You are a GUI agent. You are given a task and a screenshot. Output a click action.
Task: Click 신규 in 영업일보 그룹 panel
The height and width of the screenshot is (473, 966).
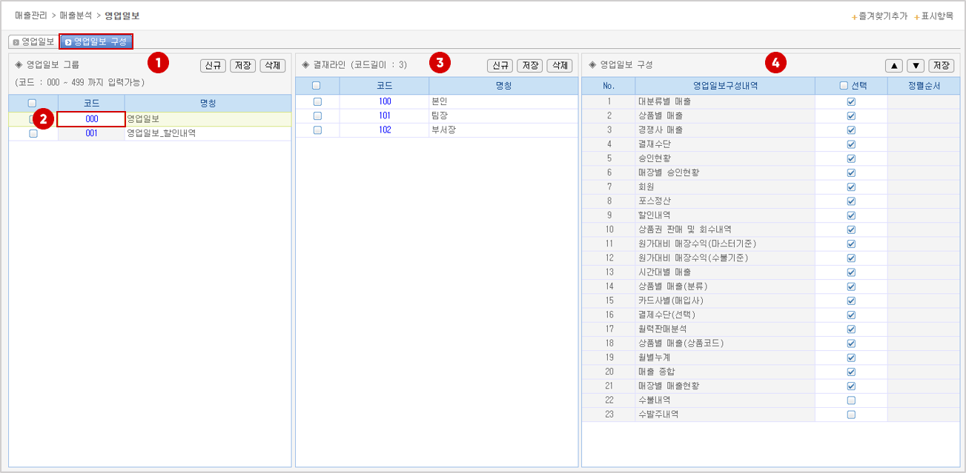[213, 66]
